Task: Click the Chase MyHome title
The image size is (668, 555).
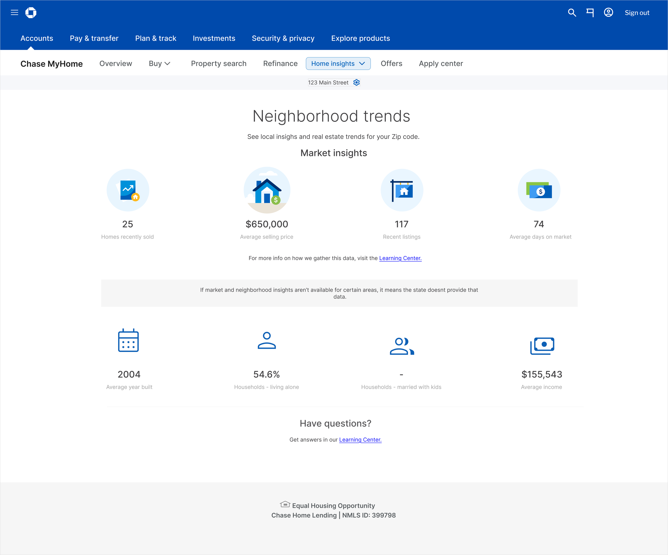Action: click(x=52, y=64)
